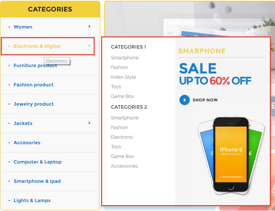Open the Jewelry product category
Image resolution: width=275 pixels, height=211 pixels.
pyautogui.click(x=33, y=104)
